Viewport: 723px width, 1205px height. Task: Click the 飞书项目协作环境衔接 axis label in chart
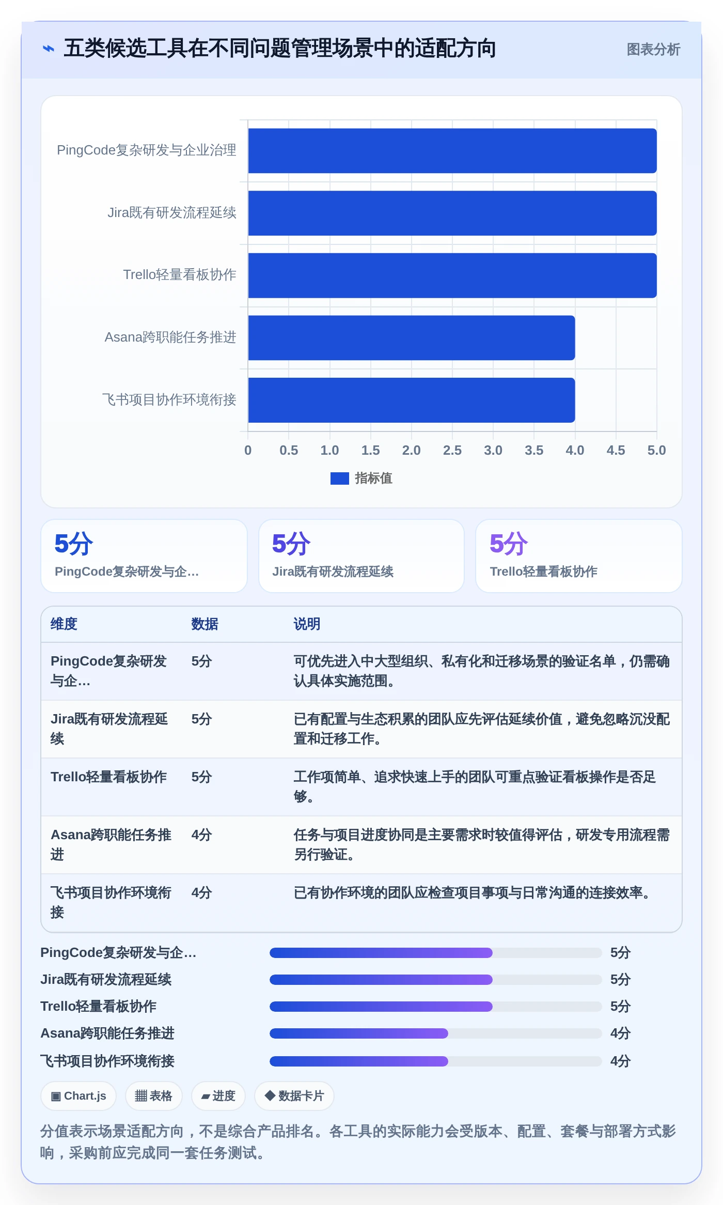169,400
